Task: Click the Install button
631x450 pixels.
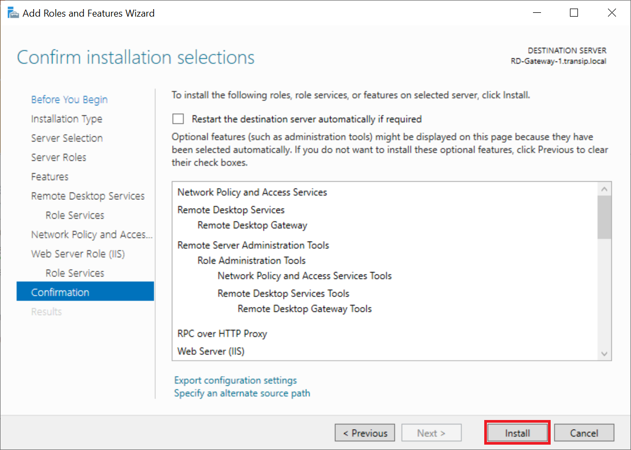Action: [x=517, y=433]
